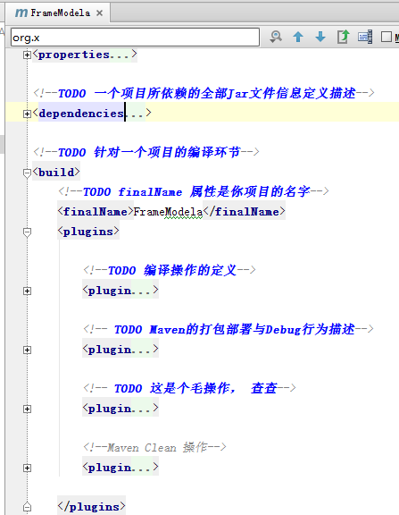The width and height of the screenshot is (399, 515).
Task: Expand plugin under Maven Clean comment
Action: click(x=27, y=468)
